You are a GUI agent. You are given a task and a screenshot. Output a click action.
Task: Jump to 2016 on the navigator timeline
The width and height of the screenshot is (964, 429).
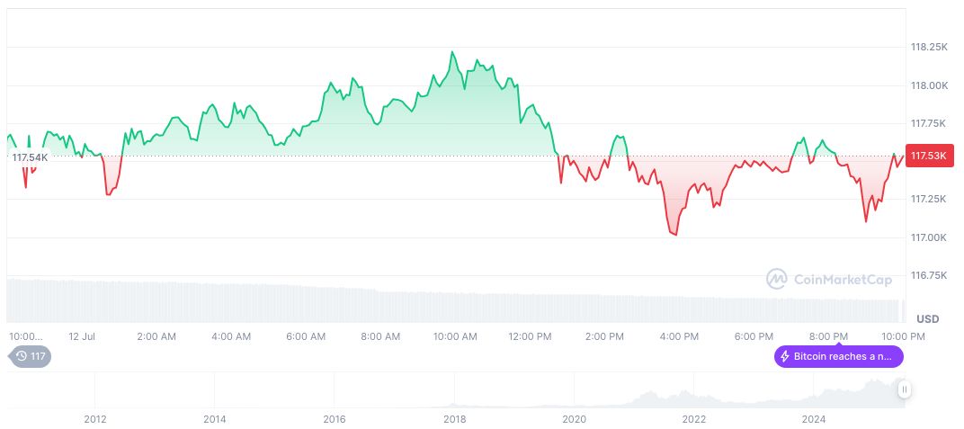tap(335, 419)
